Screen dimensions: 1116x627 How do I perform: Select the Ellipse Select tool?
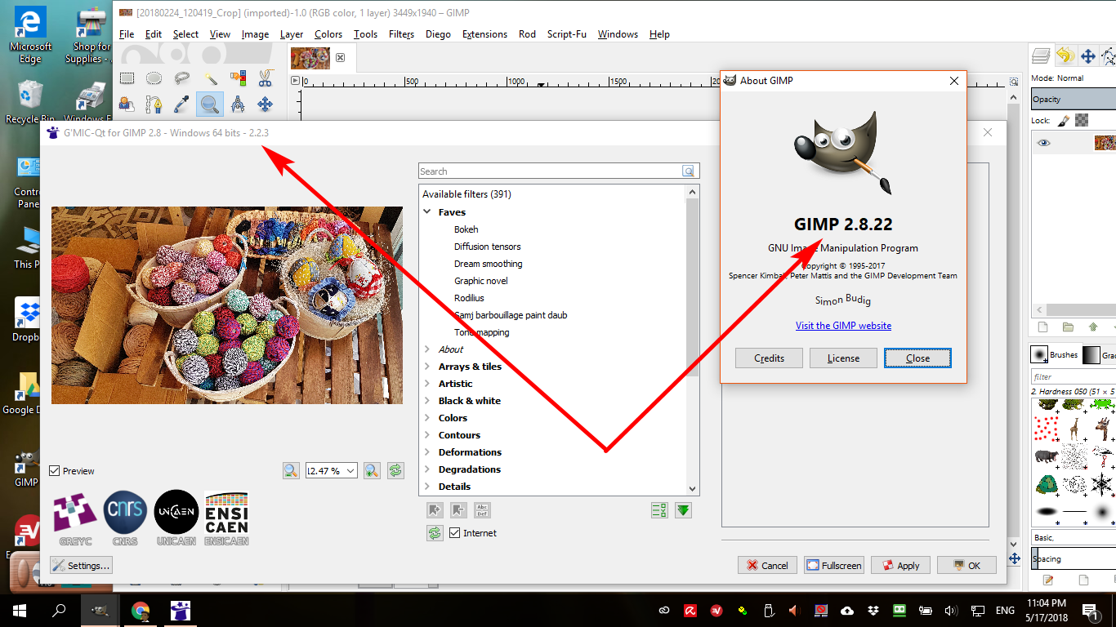[x=154, y=78]
